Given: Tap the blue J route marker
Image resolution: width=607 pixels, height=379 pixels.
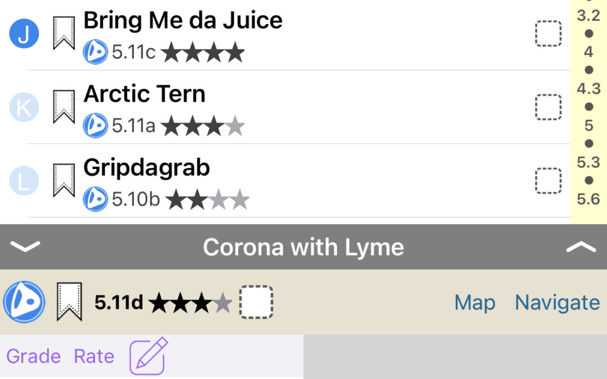Looking at the screenshot, I should point(24,34).
